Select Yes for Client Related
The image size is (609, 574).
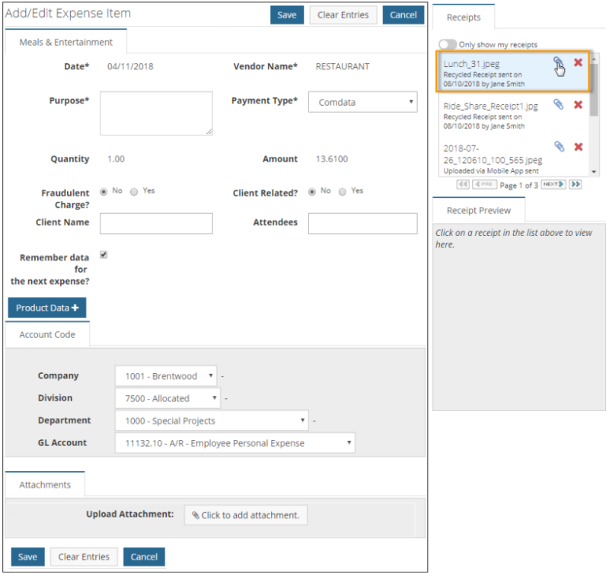point(344,191)
